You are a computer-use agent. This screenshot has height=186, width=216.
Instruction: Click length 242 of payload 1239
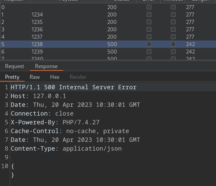[190, 52]
